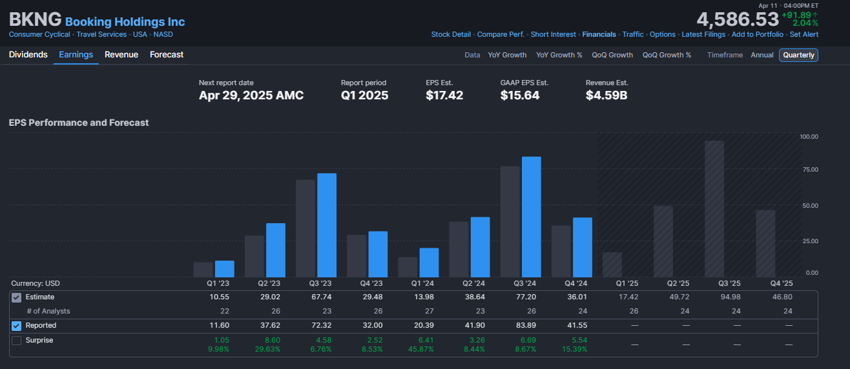Click the Set Alert link

tap(804, 34)
